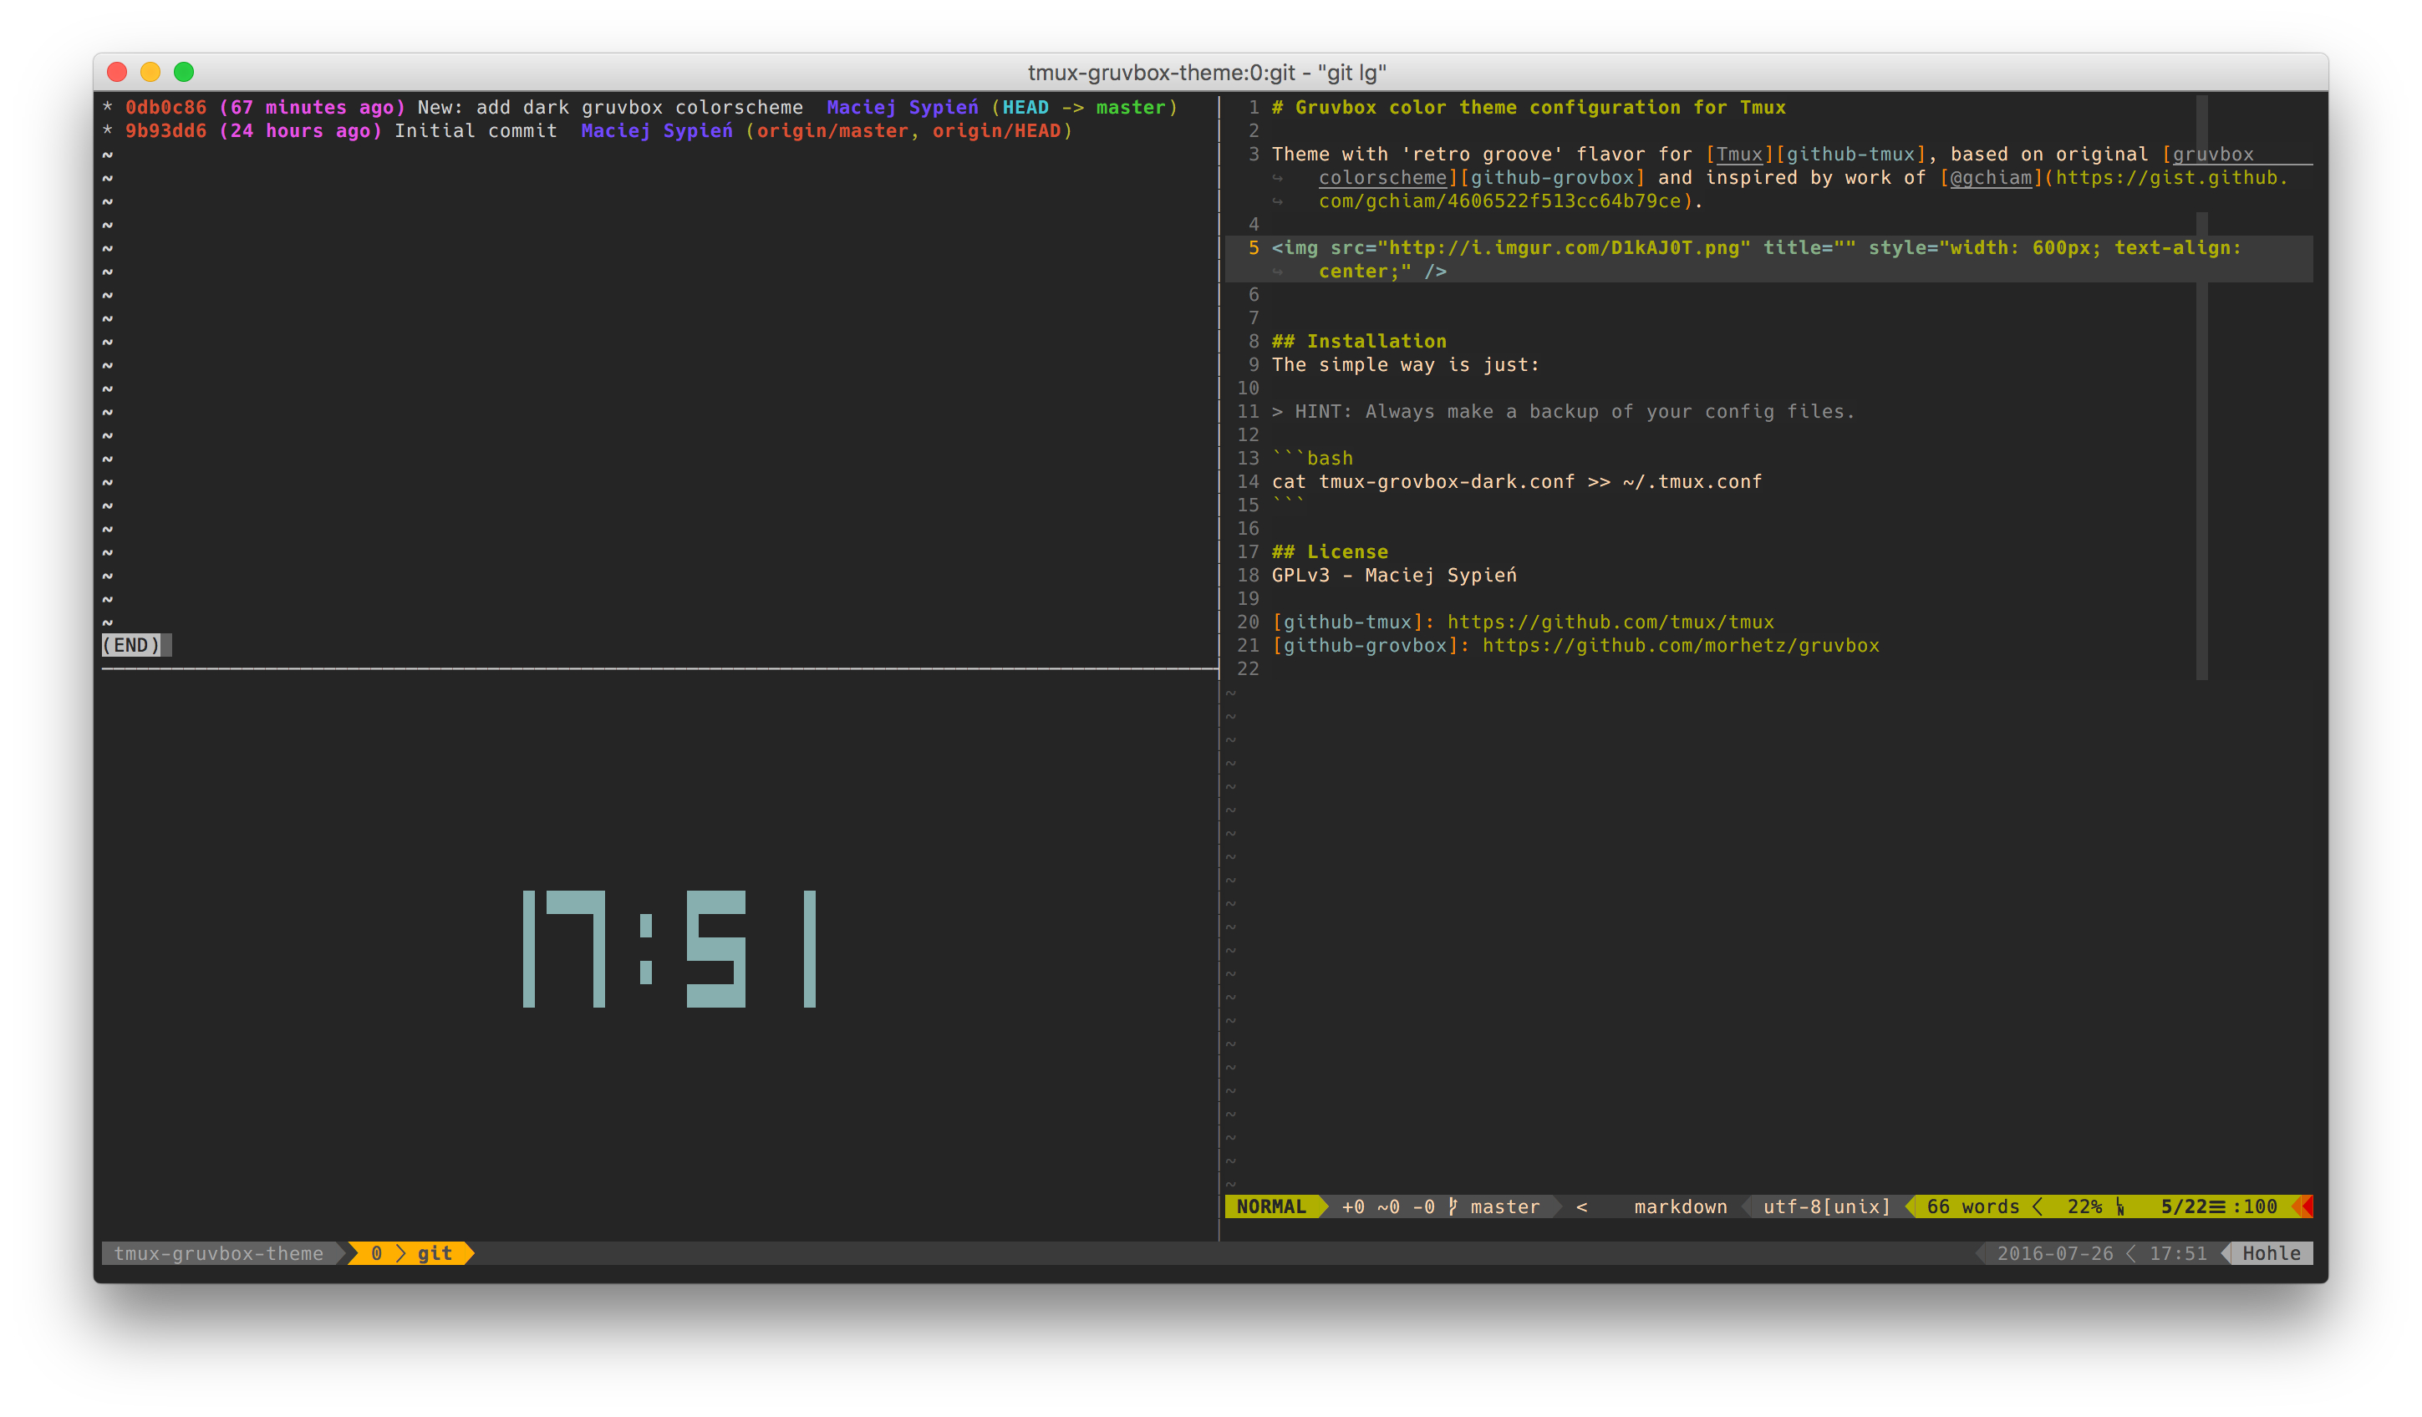2422x1417 pixels.
Task: Click the large 17:51 tmux clock display
Action: tap(669, 949)
